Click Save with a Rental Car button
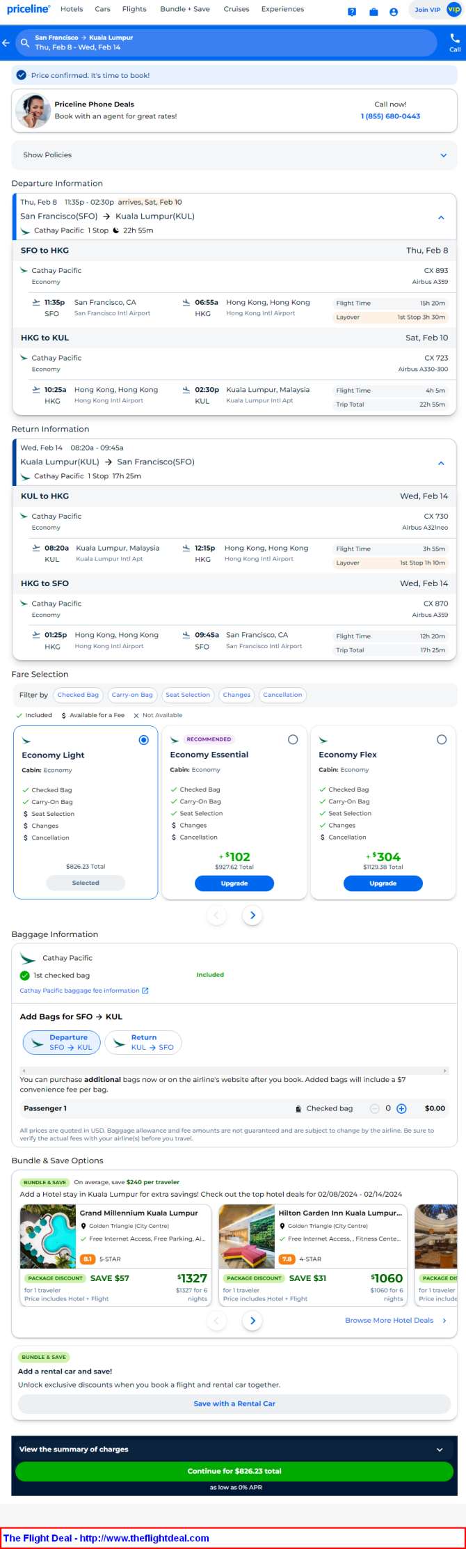The width and height of the screenshot is (466, 1549). click(234, 1403)
